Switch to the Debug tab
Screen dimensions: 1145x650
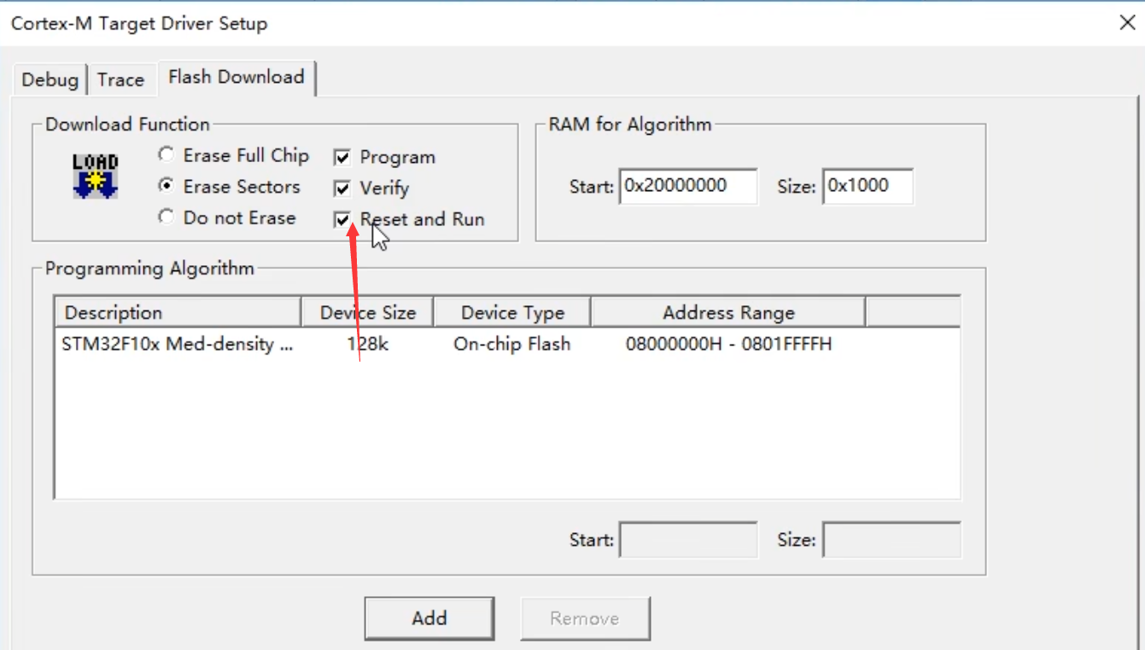pyautogui.click(x=50, y=79)
